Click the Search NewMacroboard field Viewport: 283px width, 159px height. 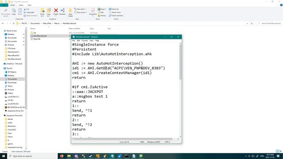click(269, 23)
